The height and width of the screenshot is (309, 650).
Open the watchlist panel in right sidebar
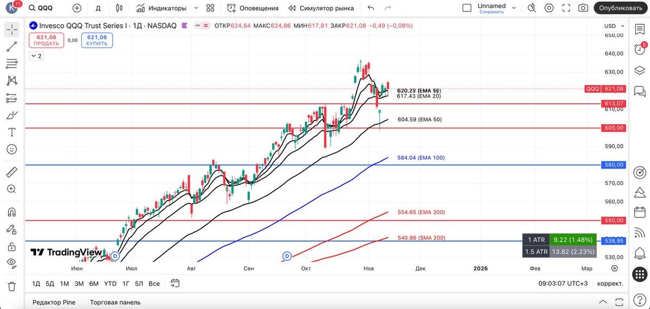point(640,30)
